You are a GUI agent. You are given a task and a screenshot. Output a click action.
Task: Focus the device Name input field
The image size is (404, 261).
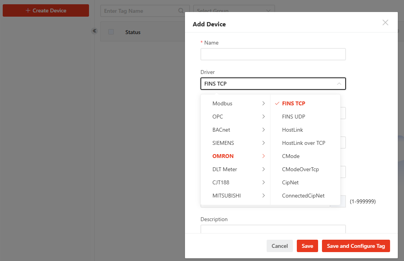click(x=273, y=54)
